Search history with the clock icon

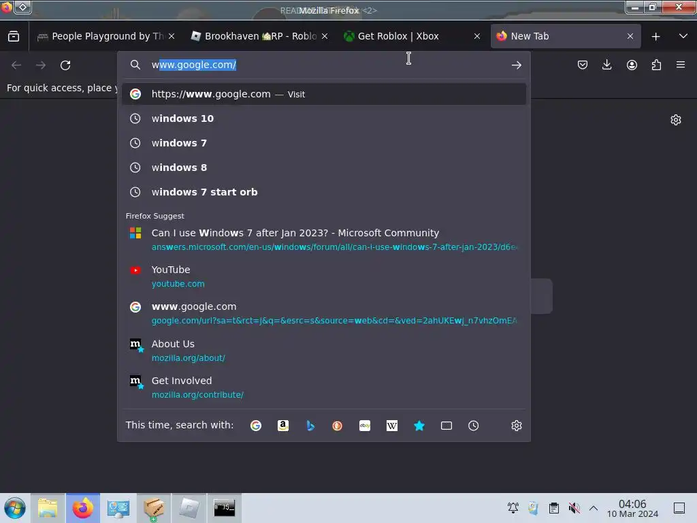click(474, 426)
